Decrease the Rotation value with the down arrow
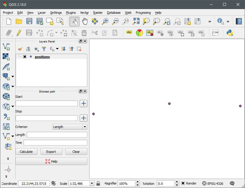 (x=177, y=185)
